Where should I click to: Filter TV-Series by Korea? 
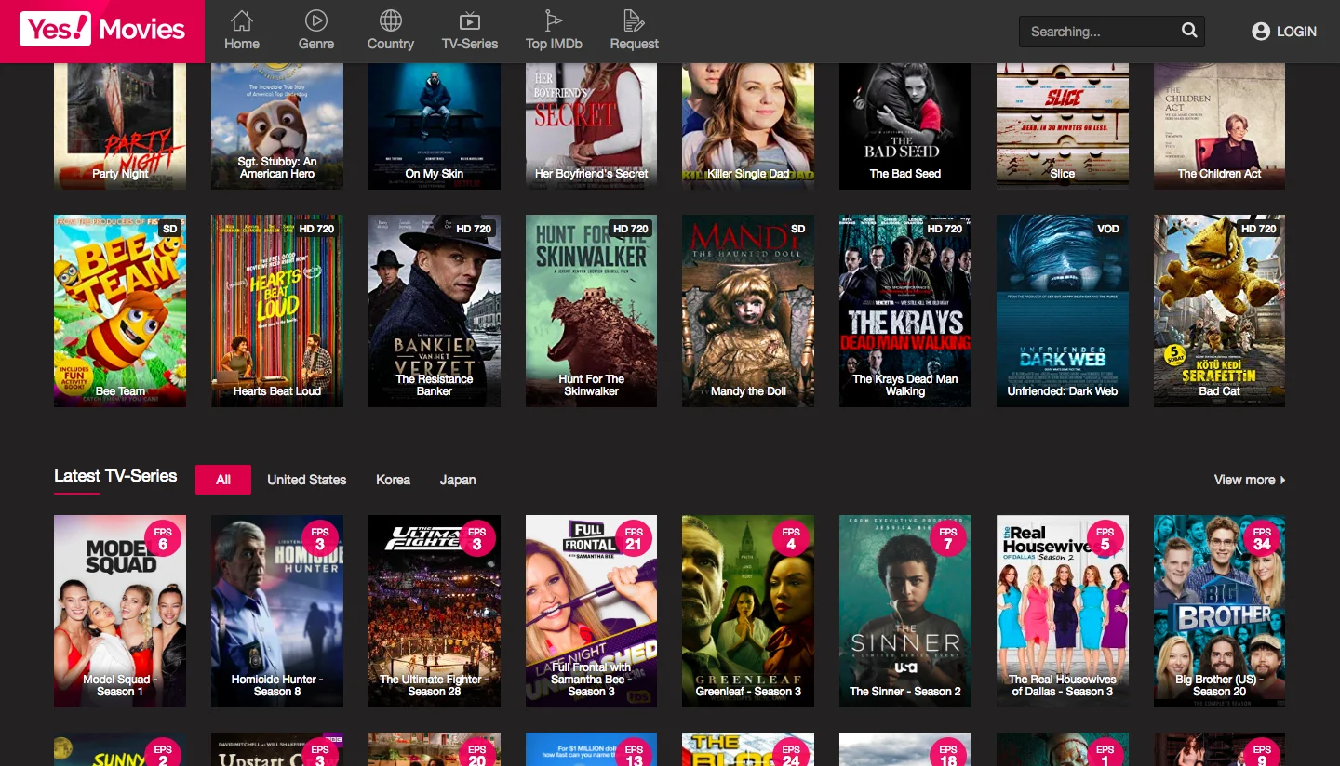coord(393,480)
